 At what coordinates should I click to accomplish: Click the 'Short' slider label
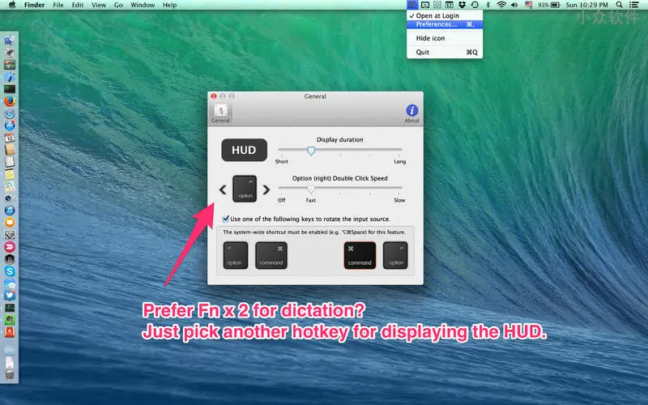click(281, 161)
